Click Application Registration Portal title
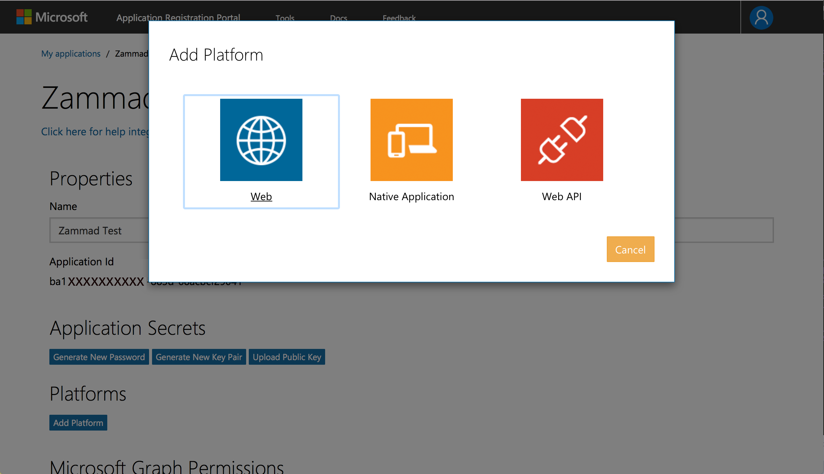The image size is (824, 474). coord(178,18)
